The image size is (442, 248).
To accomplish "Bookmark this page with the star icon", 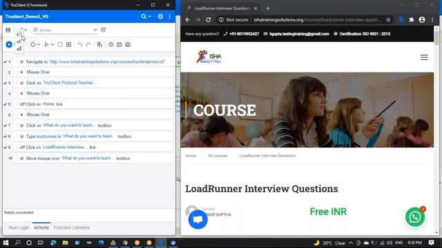I will [x=388, y=20].
